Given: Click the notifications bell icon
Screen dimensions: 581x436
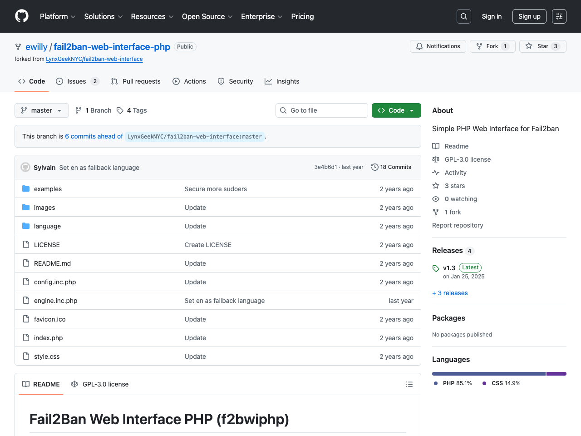Looking at the screenshot, I should pyautogui.click(x=419, y=46).
